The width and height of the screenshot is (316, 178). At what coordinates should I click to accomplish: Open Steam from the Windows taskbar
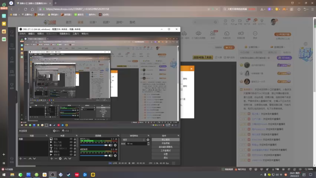tap(69, 175)
